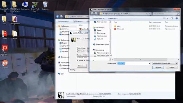Click the search magnifier in the file dialog
This screenshot has height=103, width=183.
[x=178, y=14]
